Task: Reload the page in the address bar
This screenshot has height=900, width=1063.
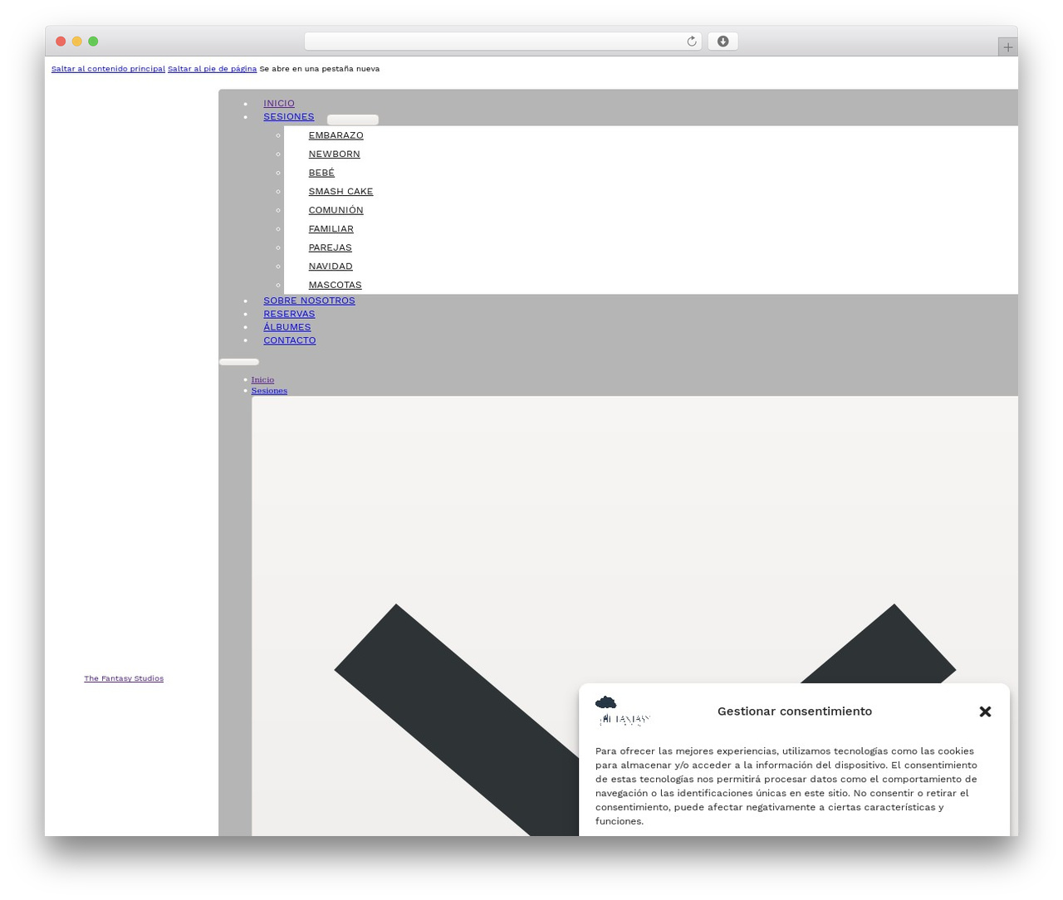Action: tap(691, 42)
